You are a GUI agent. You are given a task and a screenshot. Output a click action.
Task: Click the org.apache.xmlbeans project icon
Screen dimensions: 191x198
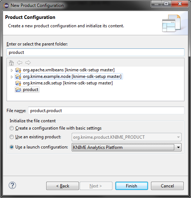coord(18,70)
